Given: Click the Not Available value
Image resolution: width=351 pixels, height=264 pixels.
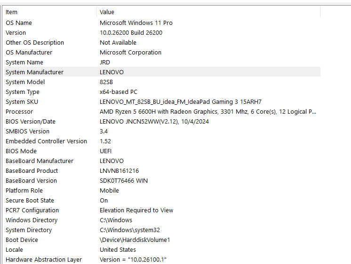Looking at the screenshot, I should (x=118, y=42).
